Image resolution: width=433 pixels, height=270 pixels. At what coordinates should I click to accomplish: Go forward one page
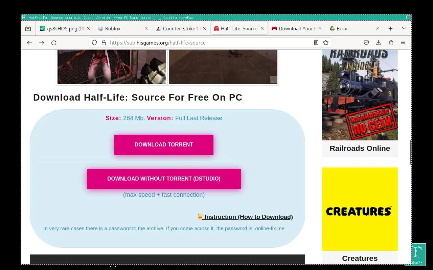point(42,43)
